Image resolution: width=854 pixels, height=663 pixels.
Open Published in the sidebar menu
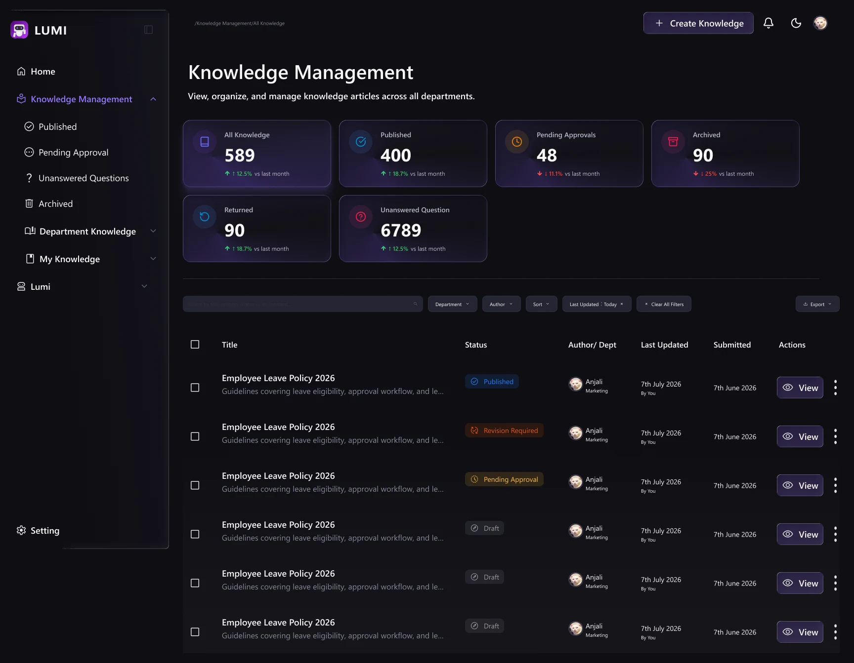click(50, 127)
